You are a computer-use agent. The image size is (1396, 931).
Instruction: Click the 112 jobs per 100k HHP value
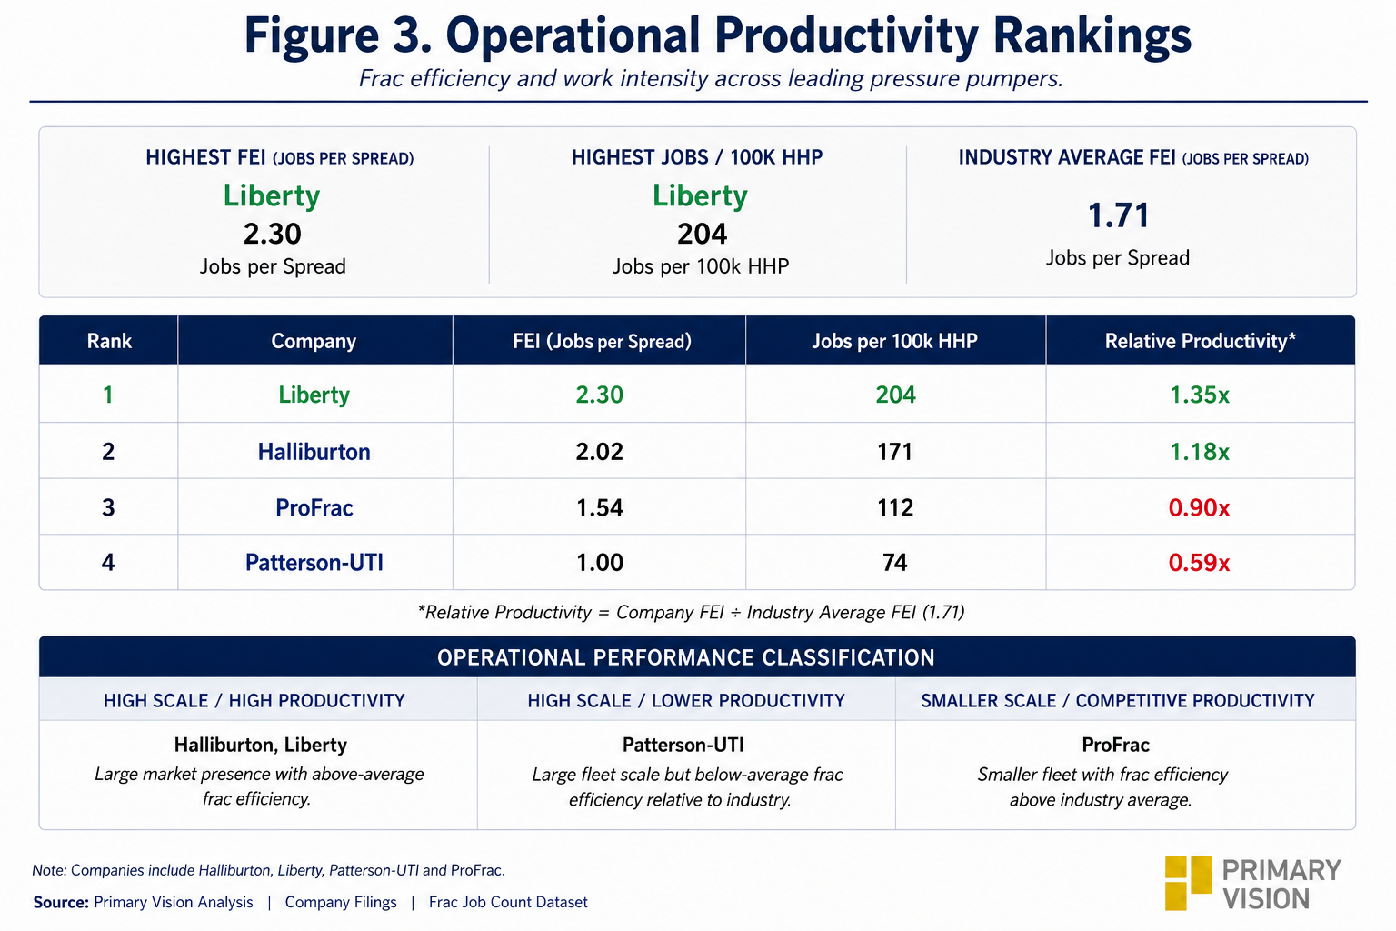(895, 507)
